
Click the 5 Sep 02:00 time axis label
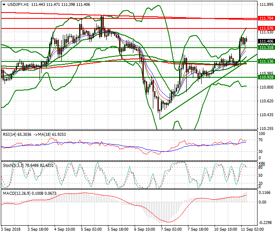(x=92, y=229)
